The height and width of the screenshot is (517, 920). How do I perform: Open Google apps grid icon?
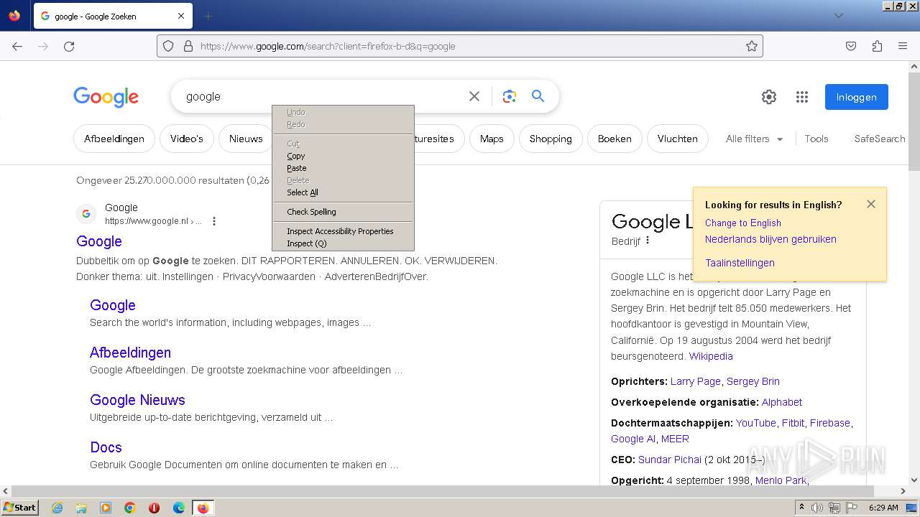pyautogui.click(x=802, y=97)
